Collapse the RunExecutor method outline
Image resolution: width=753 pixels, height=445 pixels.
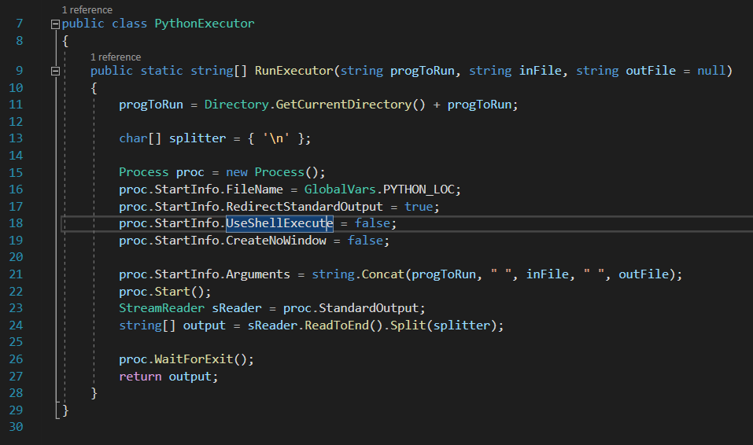[x=55, y=72]
